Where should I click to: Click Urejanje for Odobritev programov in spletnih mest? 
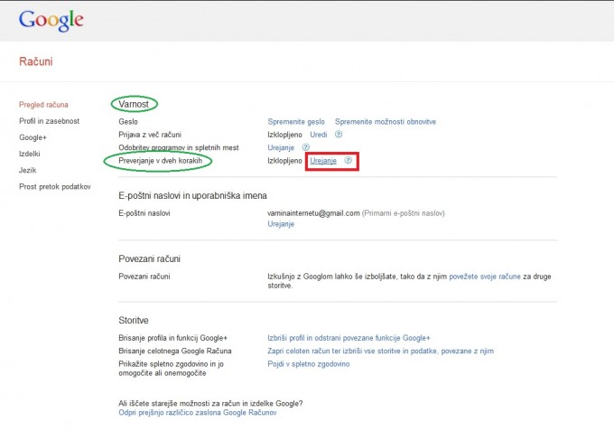pos(281,148)
